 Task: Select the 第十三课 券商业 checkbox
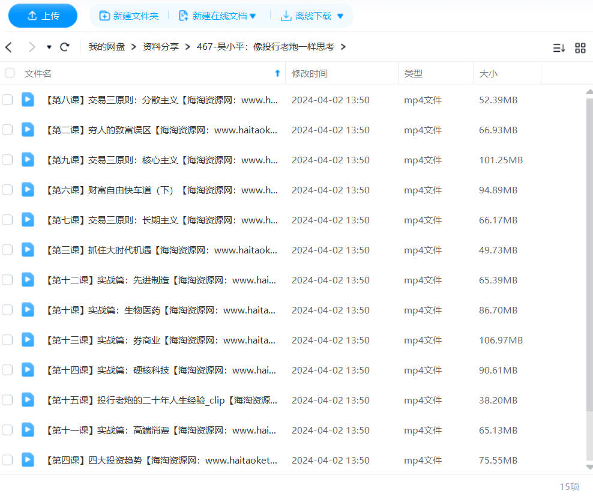click(7, 340)
